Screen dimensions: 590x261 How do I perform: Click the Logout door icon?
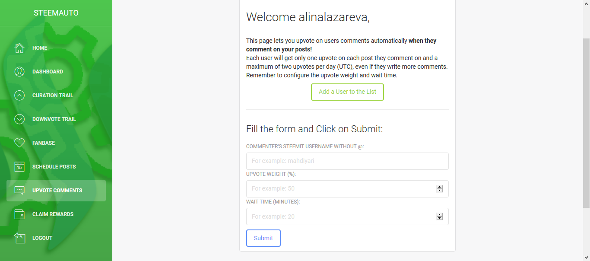tap(19, 238)
